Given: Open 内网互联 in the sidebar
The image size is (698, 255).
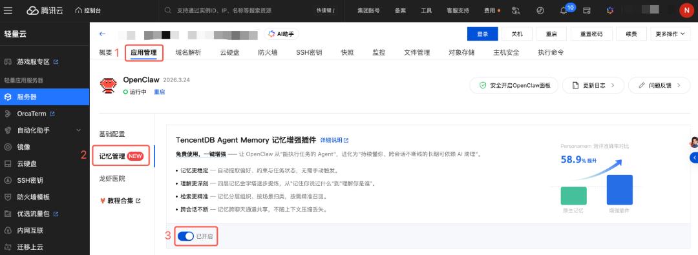Looking at the screenshot, I should pos(30,230).
